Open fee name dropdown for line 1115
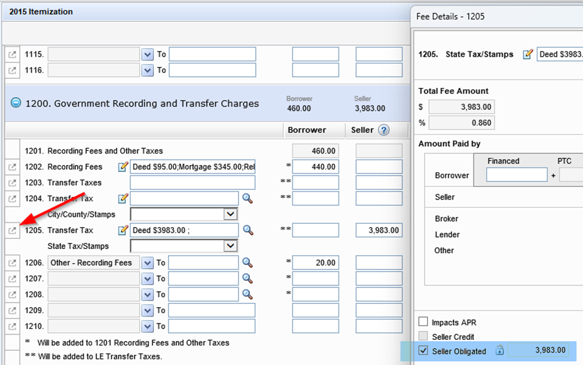This screenshot has height=365, width=583. pyautogui.click(x=148, y=54)
